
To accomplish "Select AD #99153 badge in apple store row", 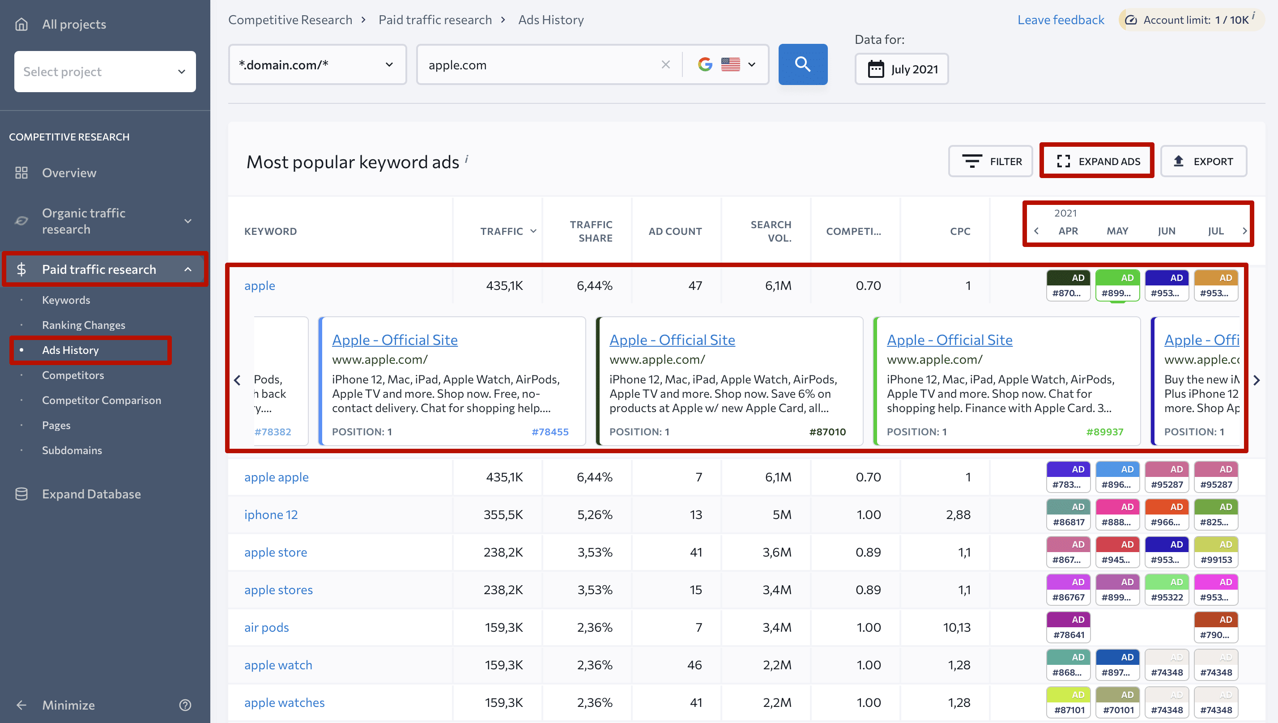I will [1216, 552].
